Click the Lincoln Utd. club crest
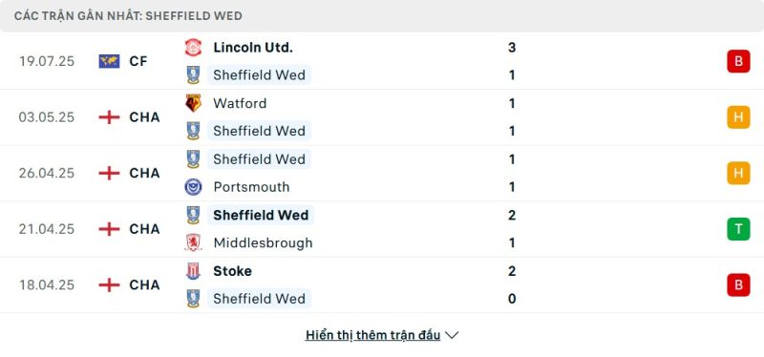 (x=194, y=47)
